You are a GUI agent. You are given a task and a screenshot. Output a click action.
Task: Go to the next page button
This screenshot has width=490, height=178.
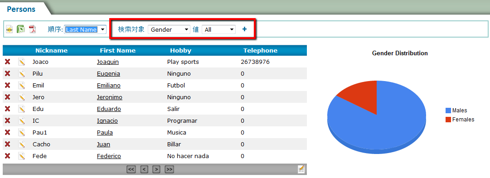(x=156, y=169)
